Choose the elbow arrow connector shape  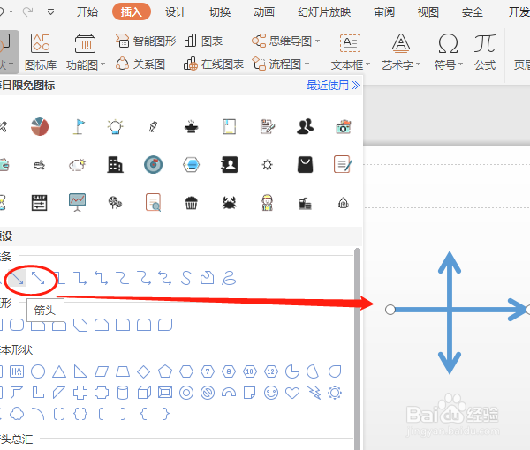[80, 278]
